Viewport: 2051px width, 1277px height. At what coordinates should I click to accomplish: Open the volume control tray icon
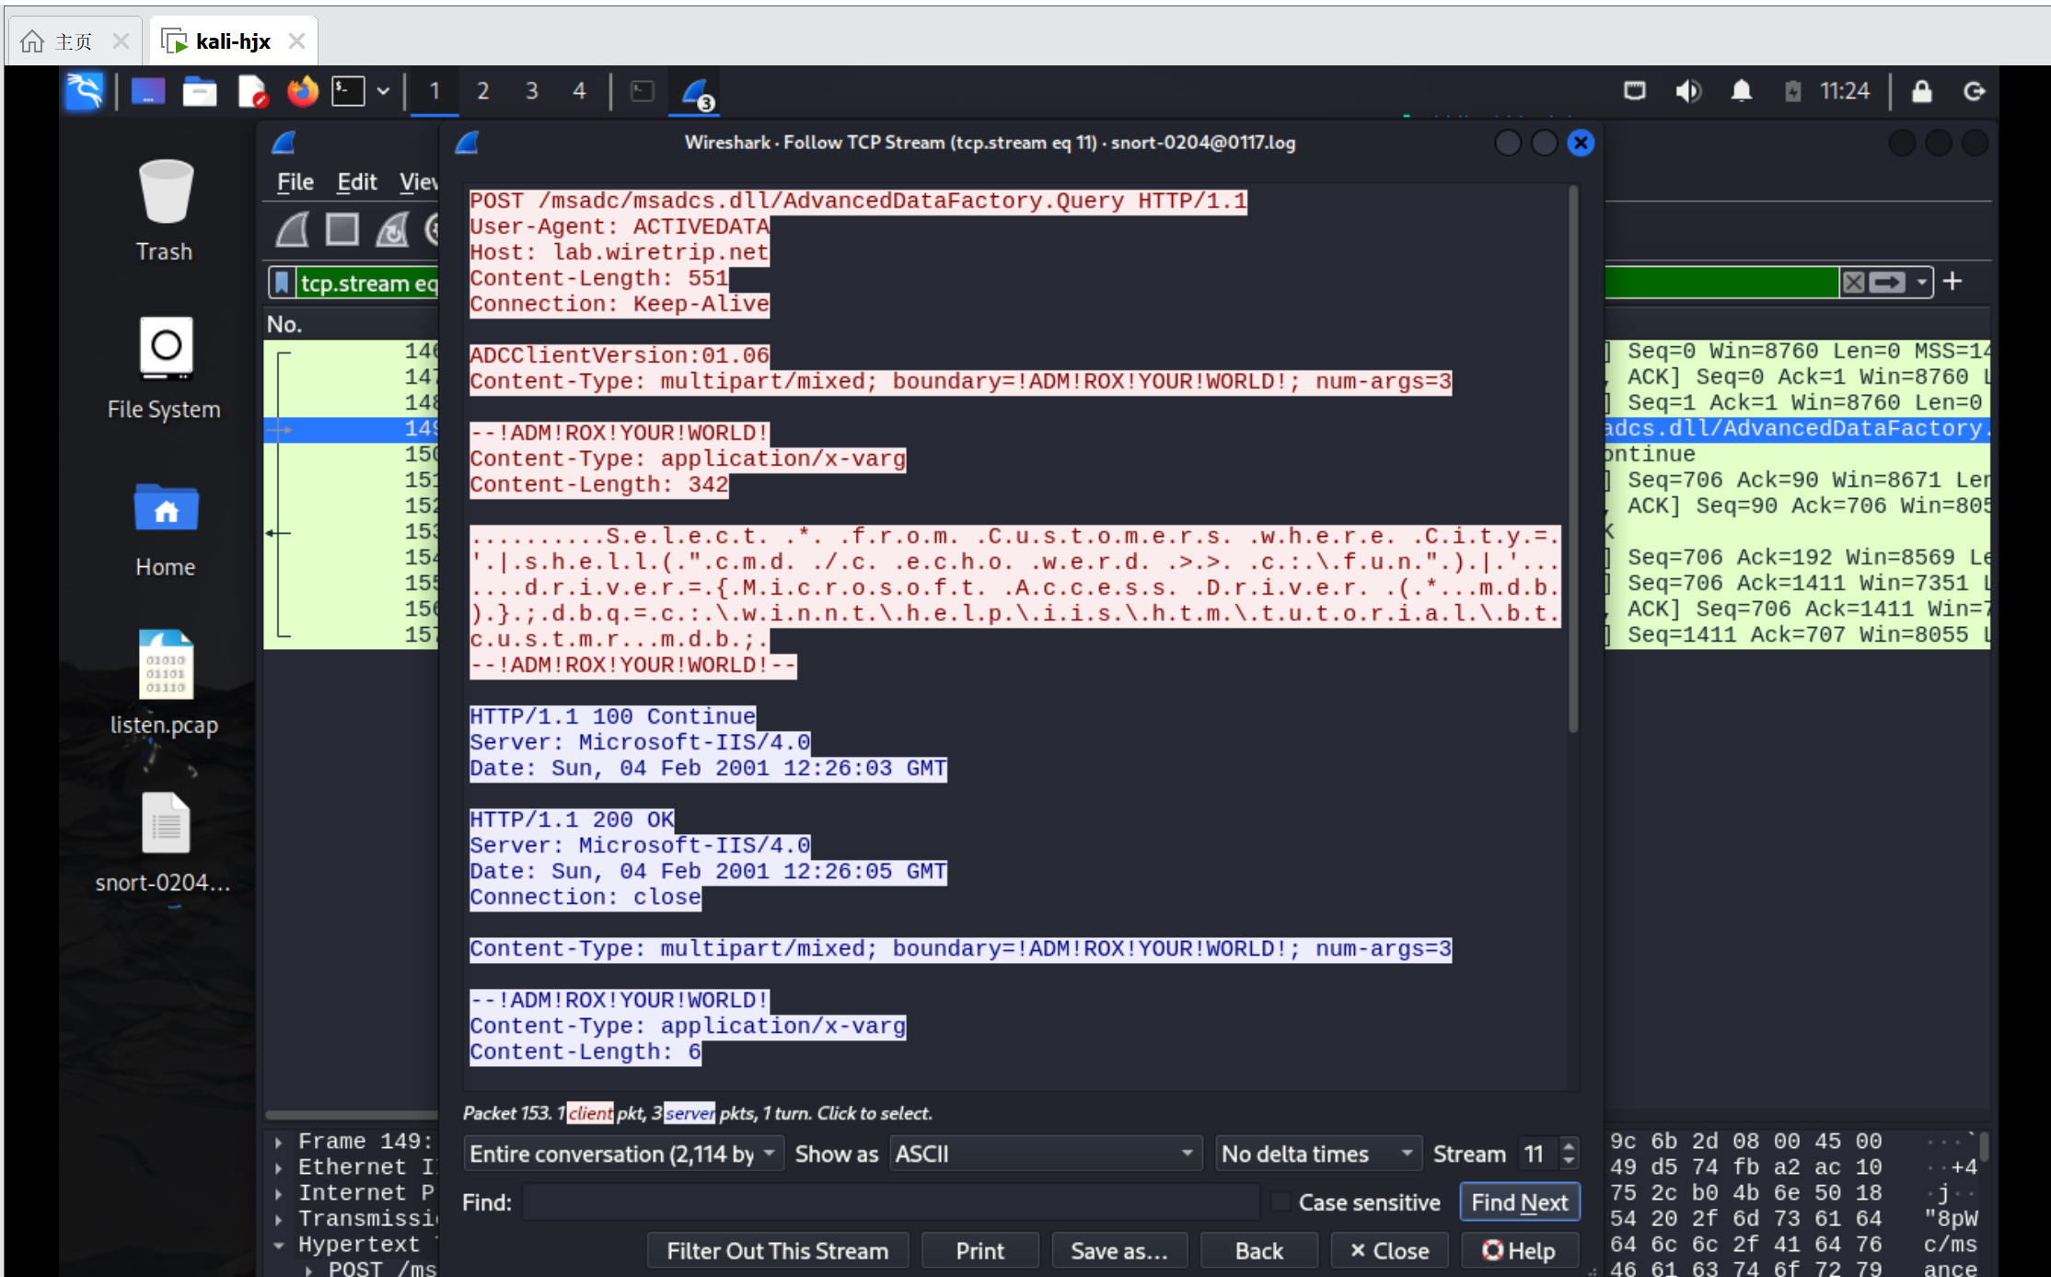1688,91
